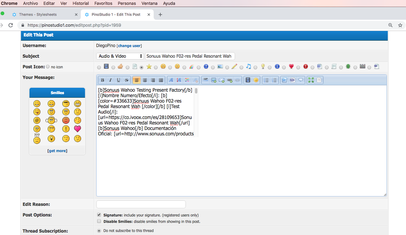
Task: Select the lightbulb post icon radio
Action: click(x=255, y=67)
